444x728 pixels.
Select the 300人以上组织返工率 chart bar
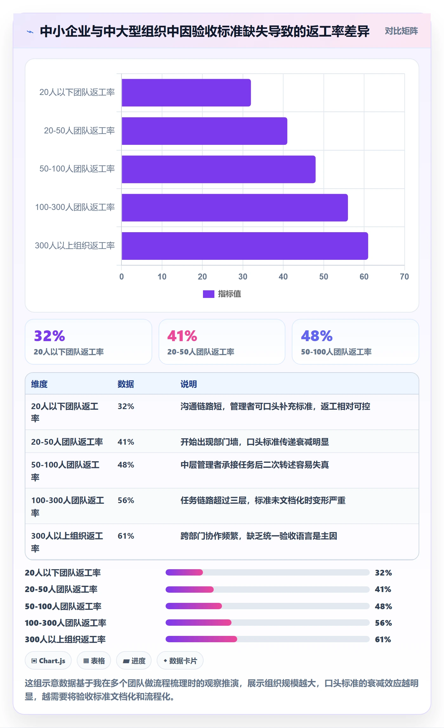point(245,246)
